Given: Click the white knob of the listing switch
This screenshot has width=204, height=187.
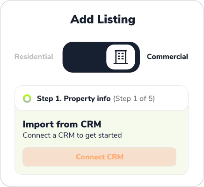Looking at the screenshot, I should click(x=121, y=57).
